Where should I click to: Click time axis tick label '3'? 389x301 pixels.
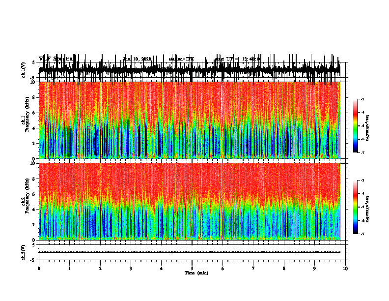point(131,269)
